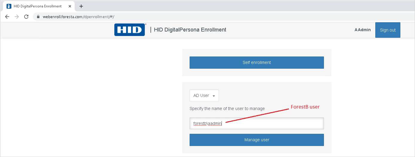Click the browser forward arrow
The height and width of the screenshot is (157, 415).
point(17,17)
